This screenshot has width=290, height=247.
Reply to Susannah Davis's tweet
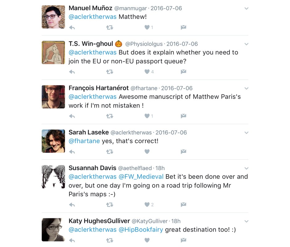tap(72, 205)
